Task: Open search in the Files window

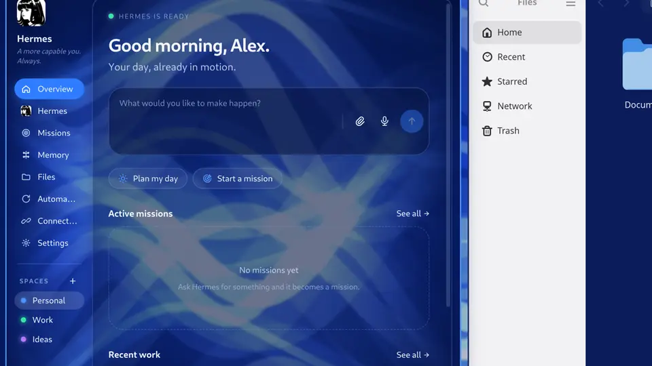Action: (484, 3)
